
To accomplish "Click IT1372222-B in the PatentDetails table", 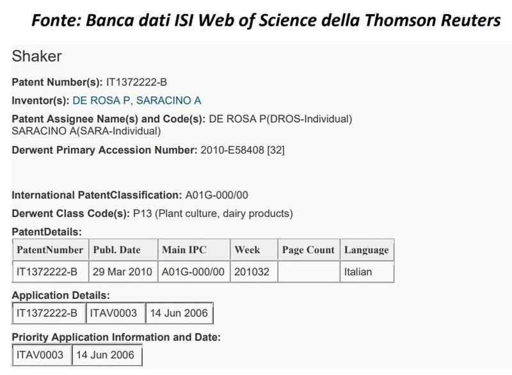I will pos(47,271).
